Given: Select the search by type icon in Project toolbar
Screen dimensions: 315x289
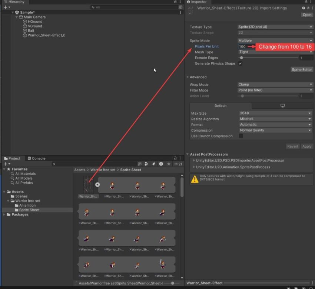Looking at the screenshot, I should (146, 164).
